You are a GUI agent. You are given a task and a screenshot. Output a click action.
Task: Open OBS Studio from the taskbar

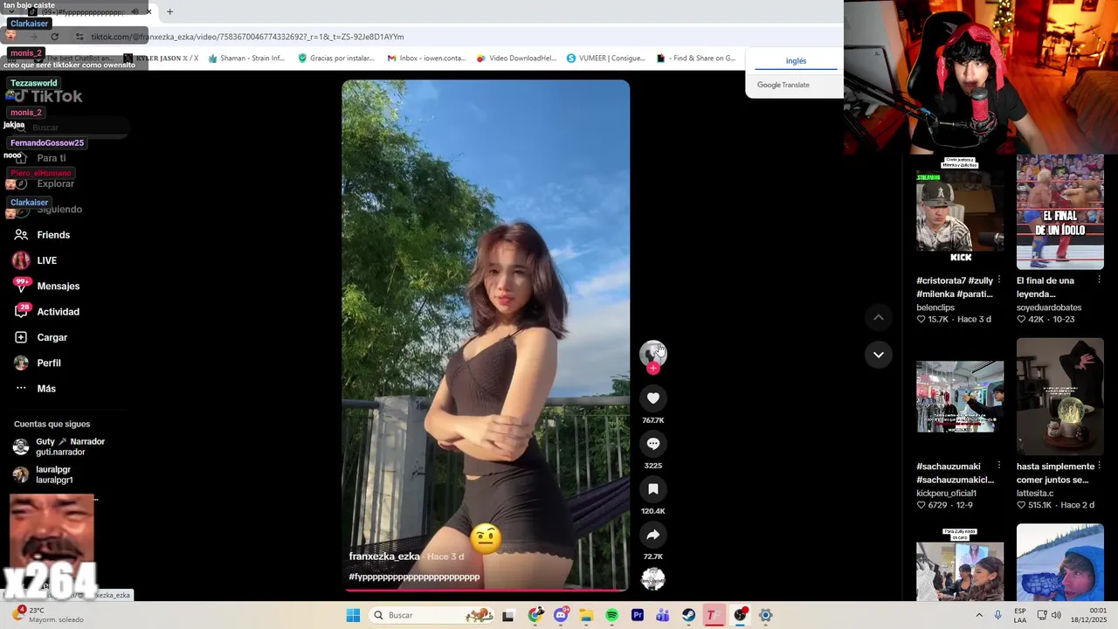click(x=740, y=615)
